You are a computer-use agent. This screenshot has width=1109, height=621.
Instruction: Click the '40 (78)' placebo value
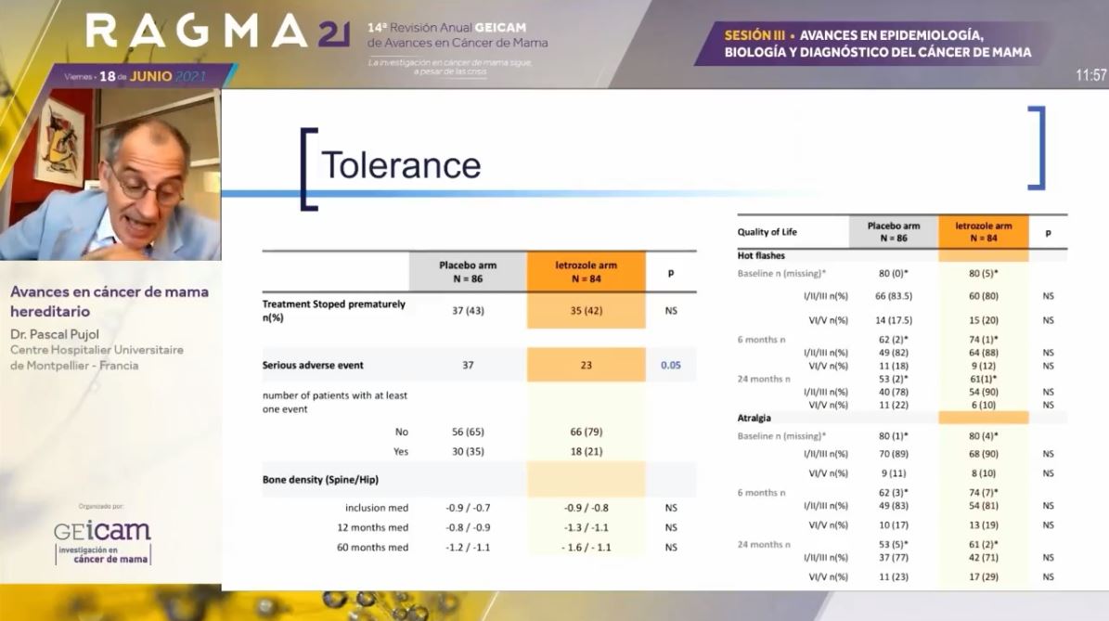(894, 392)
